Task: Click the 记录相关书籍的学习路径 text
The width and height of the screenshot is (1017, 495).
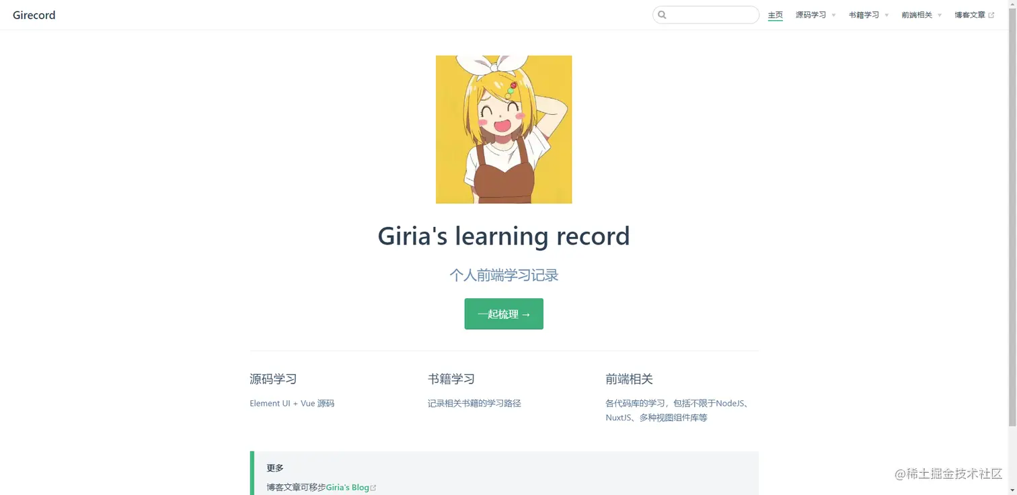Action: click(x=474, y=404)
